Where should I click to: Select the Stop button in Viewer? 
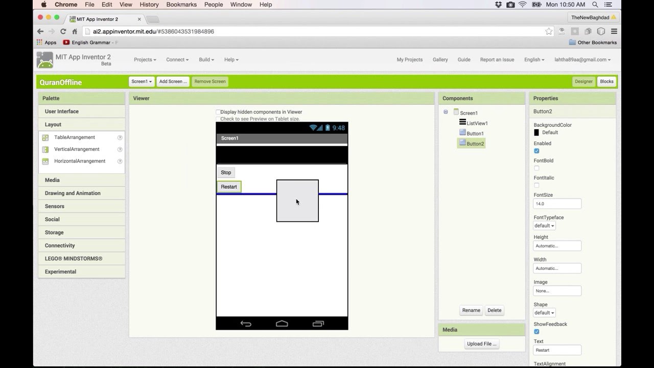[x=226, y=173]
